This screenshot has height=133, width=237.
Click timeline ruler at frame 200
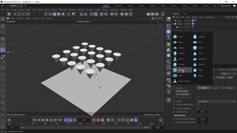point(57,124)
